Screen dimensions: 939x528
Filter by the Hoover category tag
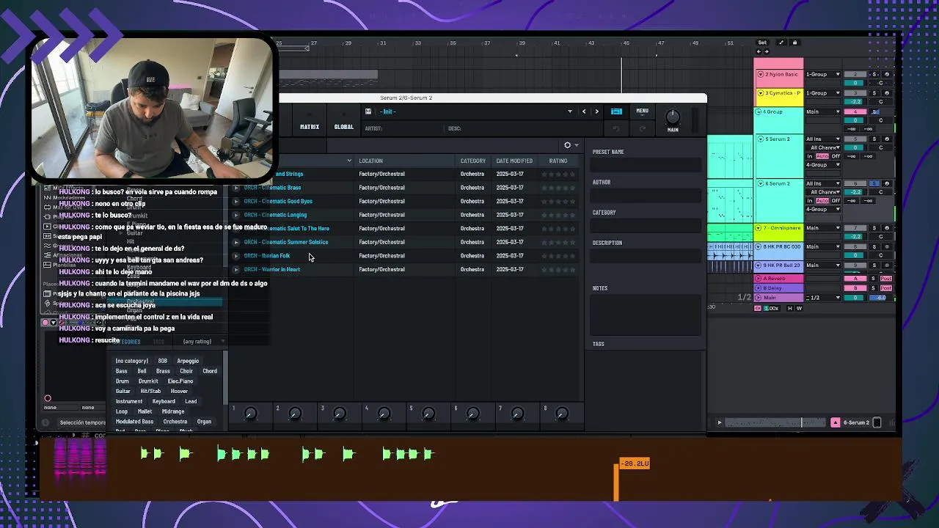tap(179, 391)
